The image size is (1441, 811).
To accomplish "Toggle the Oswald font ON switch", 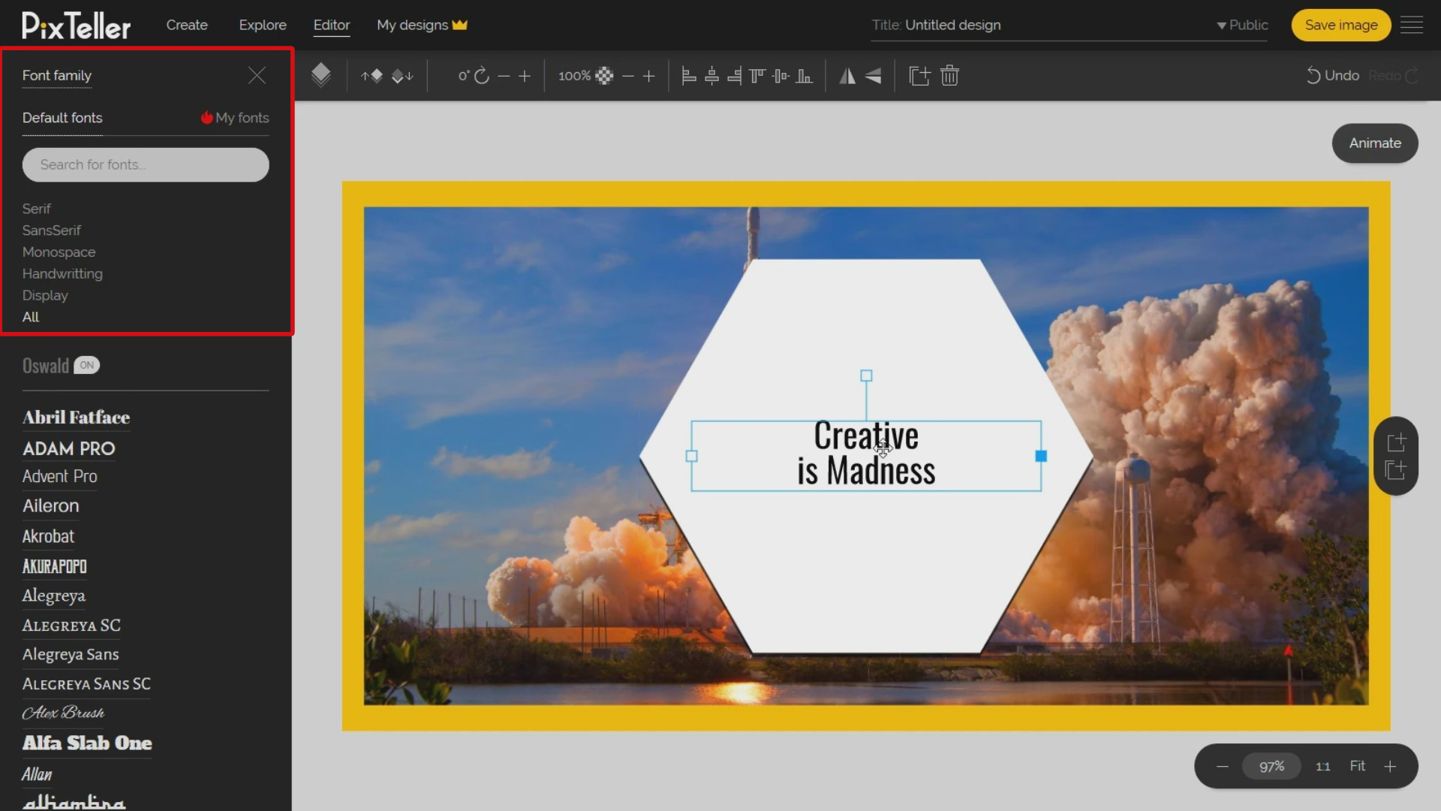I will [86, 364].
